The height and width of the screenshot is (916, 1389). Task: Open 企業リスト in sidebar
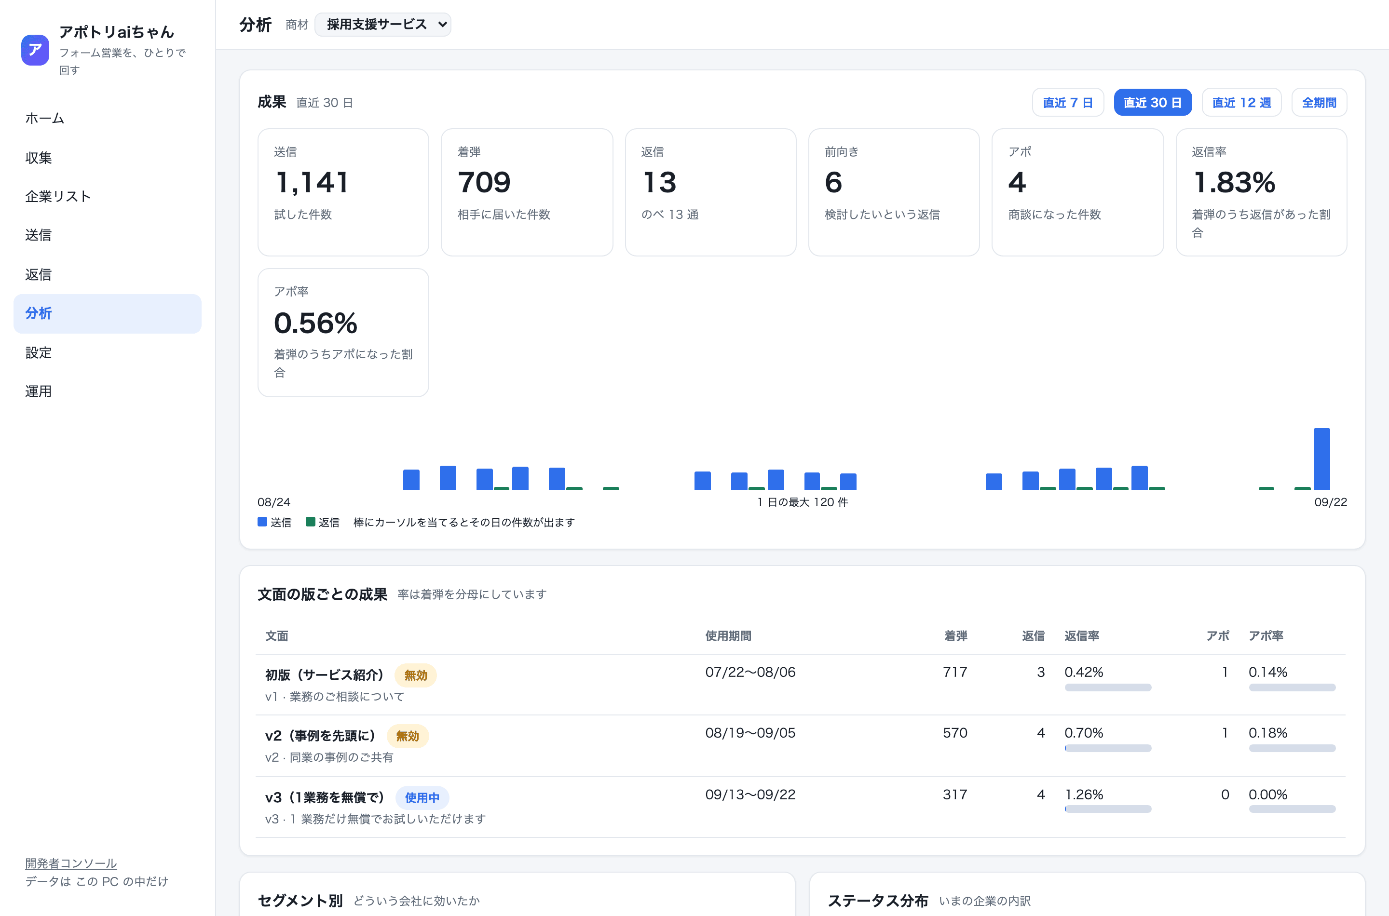tap(108, 196)
